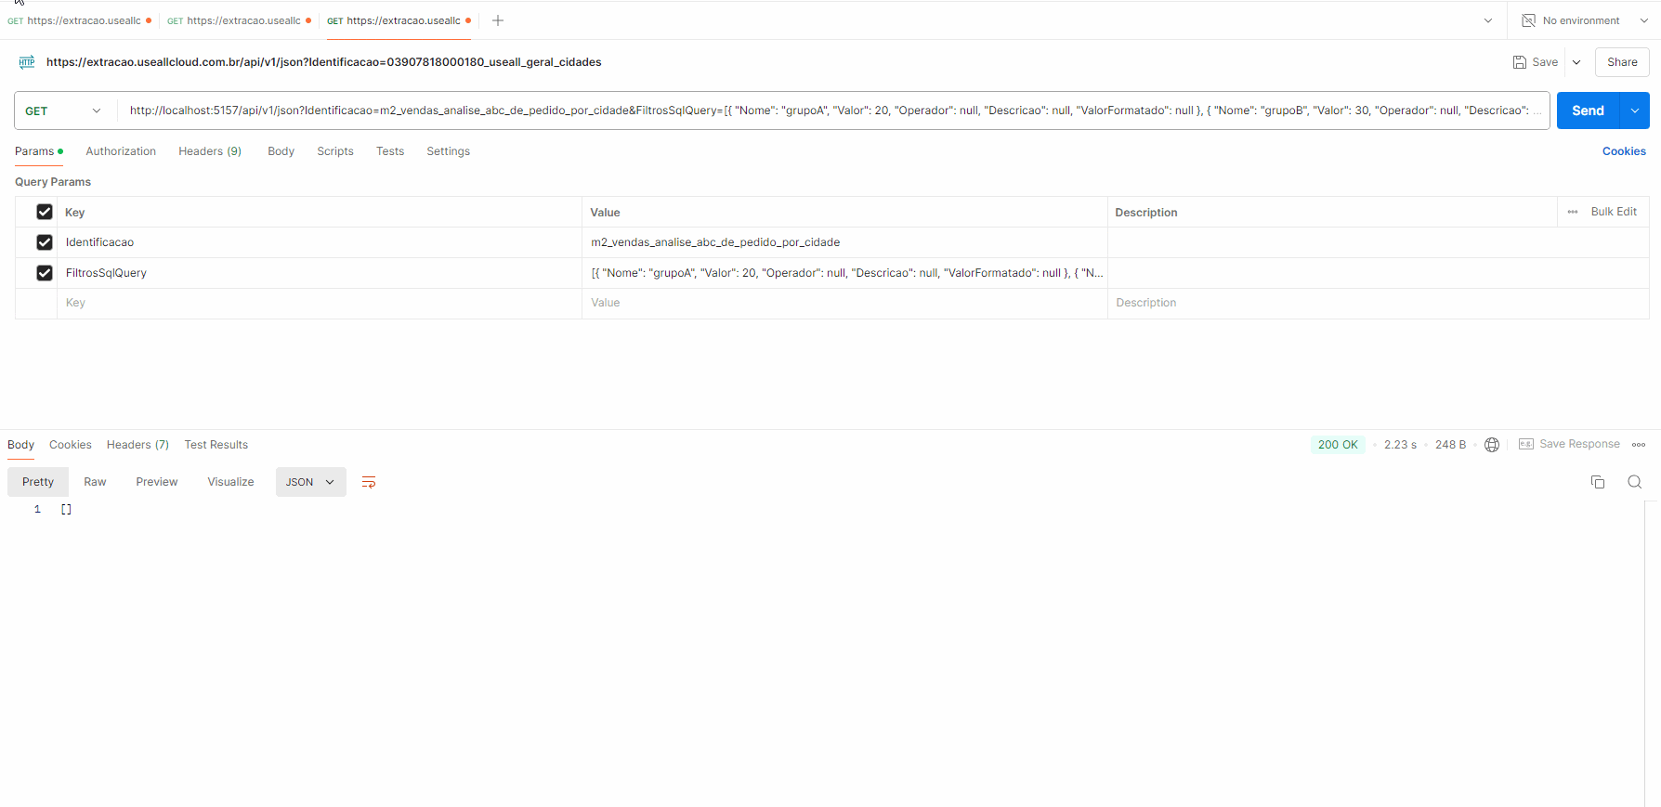Image resolution: width=1661 pixels, height=807 pixels.
Task: Uncheck the FiltrosSqlQuery param checkbox
Action: click(45, 273)
